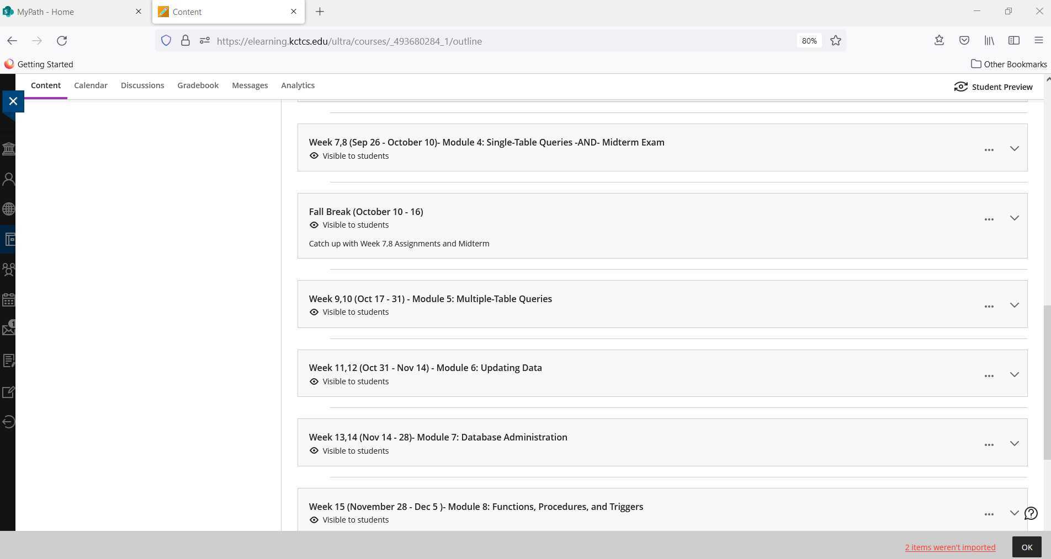Open options menu for Week 11,12 module
Screen dimensions: 1051x559
(x=988, y=375)
